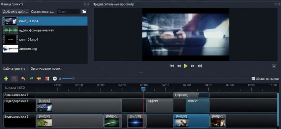Zoom out the timeline with minus icon
The width and height of the screenshot is (281, 129).
click(55, 79)
